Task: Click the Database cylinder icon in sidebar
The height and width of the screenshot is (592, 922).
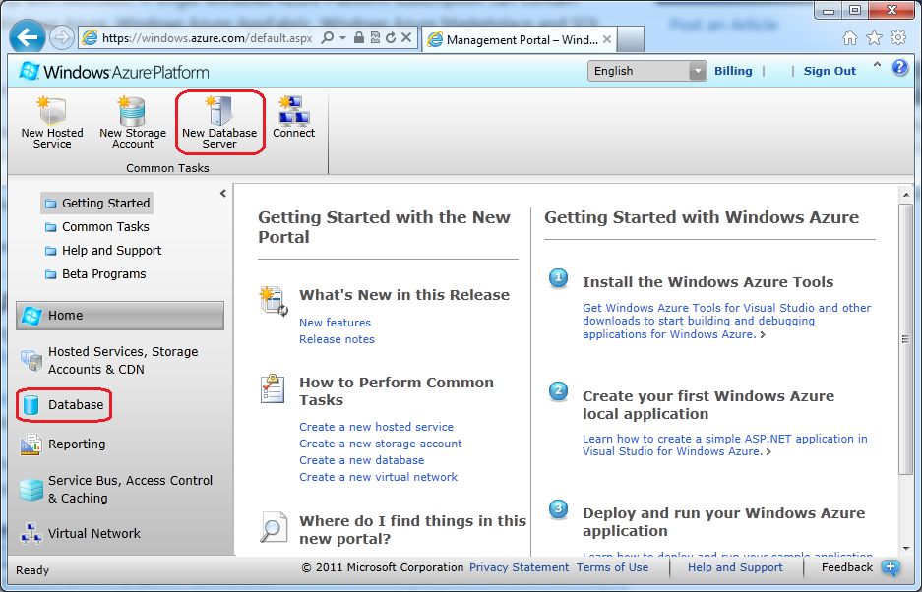Action: pyautogui.click(x=31, y=405)
